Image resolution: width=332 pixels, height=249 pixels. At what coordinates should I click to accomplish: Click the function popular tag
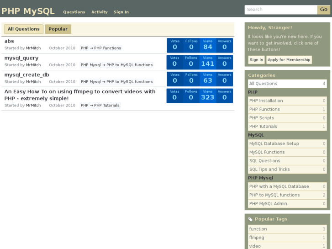click(287, 229)
